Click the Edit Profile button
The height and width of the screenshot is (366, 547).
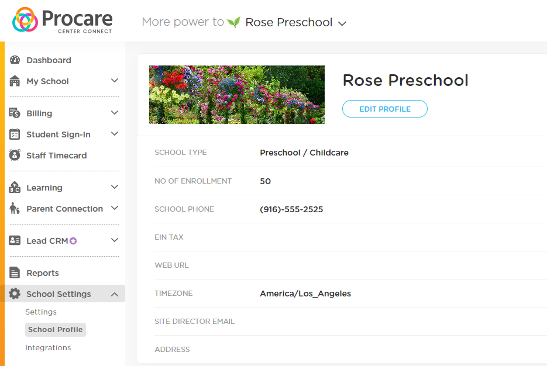click(385, 109)
